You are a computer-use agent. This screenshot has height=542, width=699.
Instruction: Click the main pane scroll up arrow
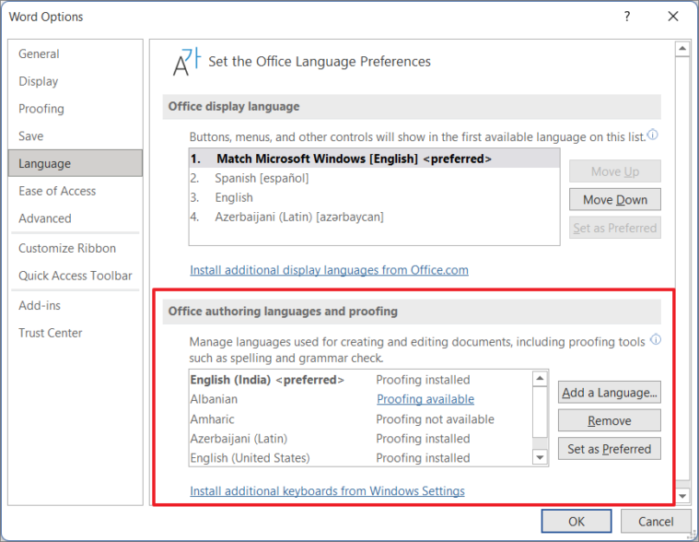[x=682, y=48]
